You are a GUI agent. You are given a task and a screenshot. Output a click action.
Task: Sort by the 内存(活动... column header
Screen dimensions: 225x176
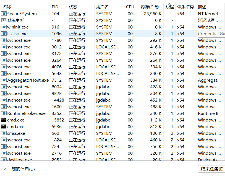[x=150, y=7]
